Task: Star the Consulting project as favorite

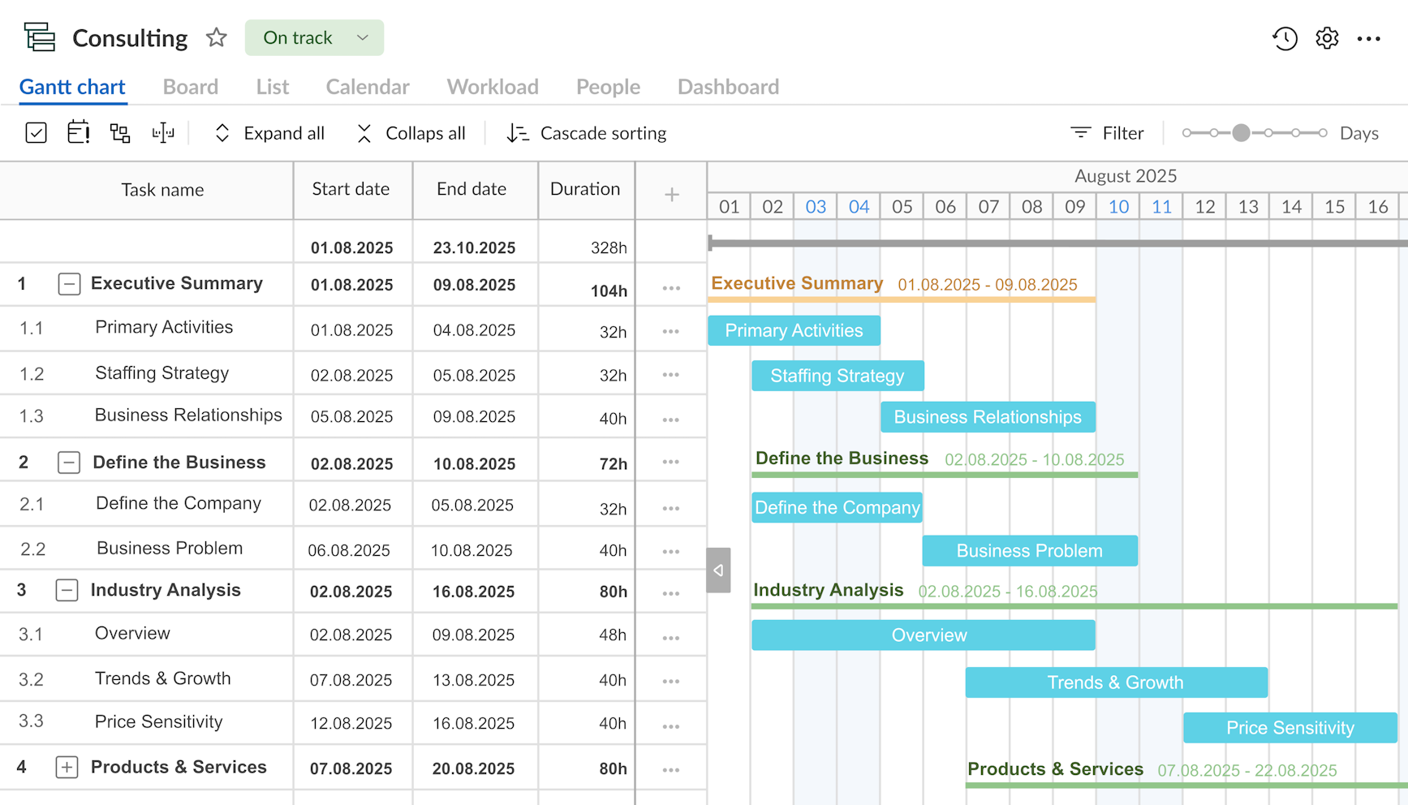Action: [x=216, y=38]
